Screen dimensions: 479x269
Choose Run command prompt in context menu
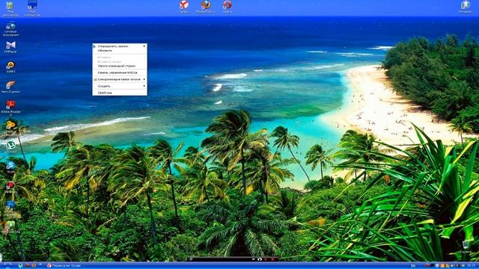click(120, 66)
